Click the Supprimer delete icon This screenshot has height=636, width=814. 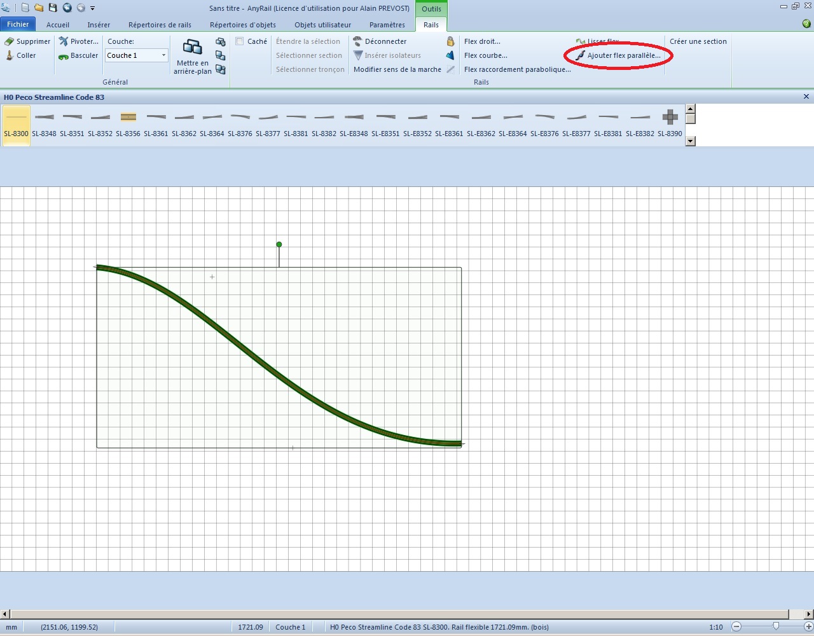coord(9,41)
